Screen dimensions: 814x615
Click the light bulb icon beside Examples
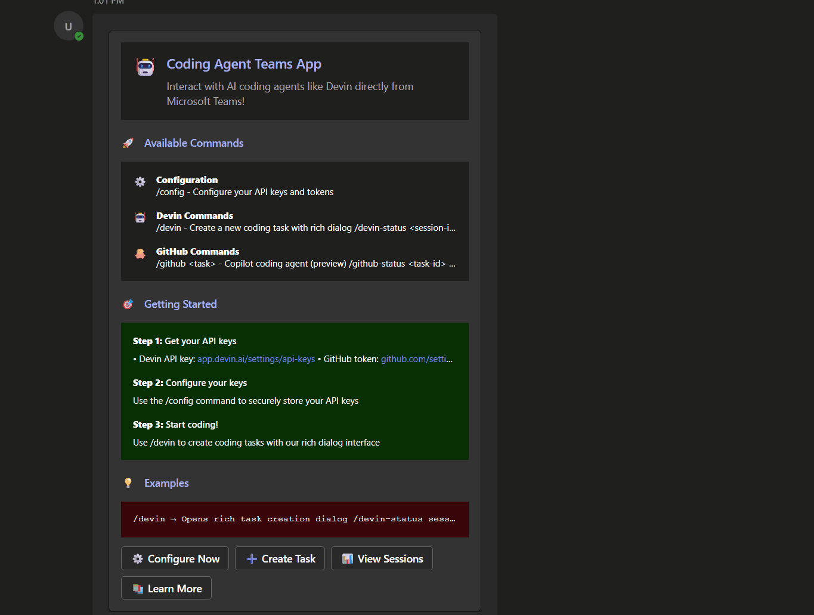(x=128, y=483)
